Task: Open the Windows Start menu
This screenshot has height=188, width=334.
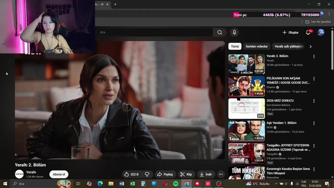Action: click(5, 184)
